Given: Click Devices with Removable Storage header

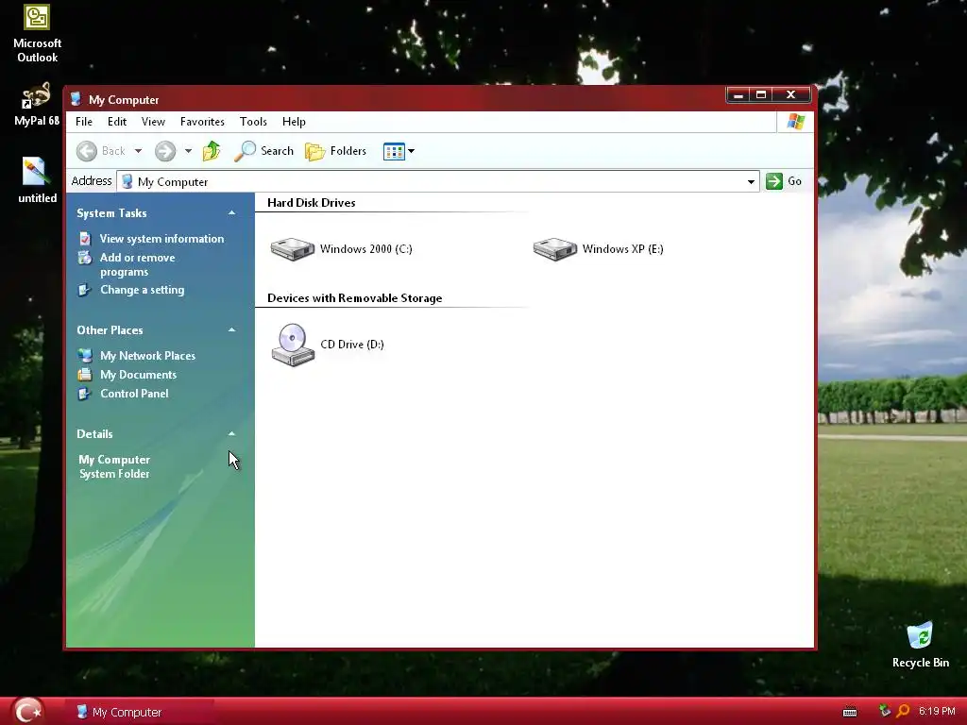Looking at the screenshot, I should point(355,298).
